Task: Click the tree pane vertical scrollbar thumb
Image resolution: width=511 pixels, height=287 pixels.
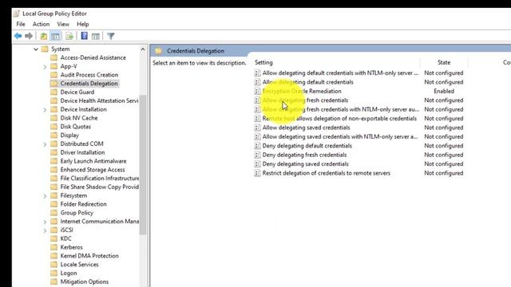Action: point(143,165)
